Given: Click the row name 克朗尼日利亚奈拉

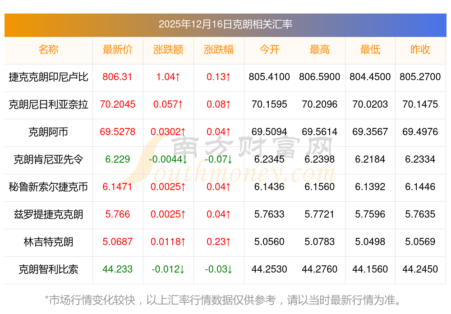Looking at the screenshot, I should pyautogui.click(x=48, y=104).
